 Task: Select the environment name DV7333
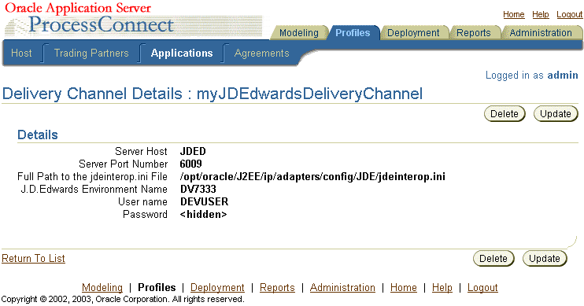coord(198,190)
